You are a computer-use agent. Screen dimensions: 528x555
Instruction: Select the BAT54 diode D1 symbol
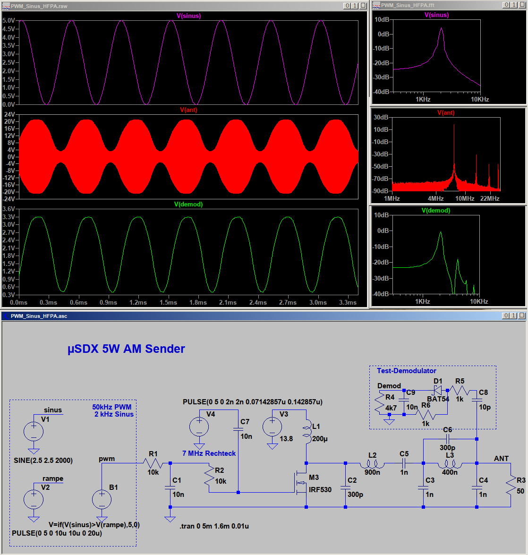click(437, 391)
